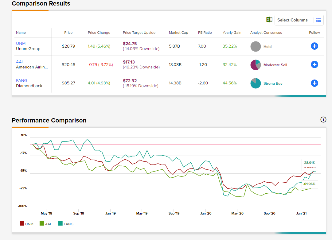Follow UNM using its plus icon
Screen dimensions: 332x240
pos(314,46)
